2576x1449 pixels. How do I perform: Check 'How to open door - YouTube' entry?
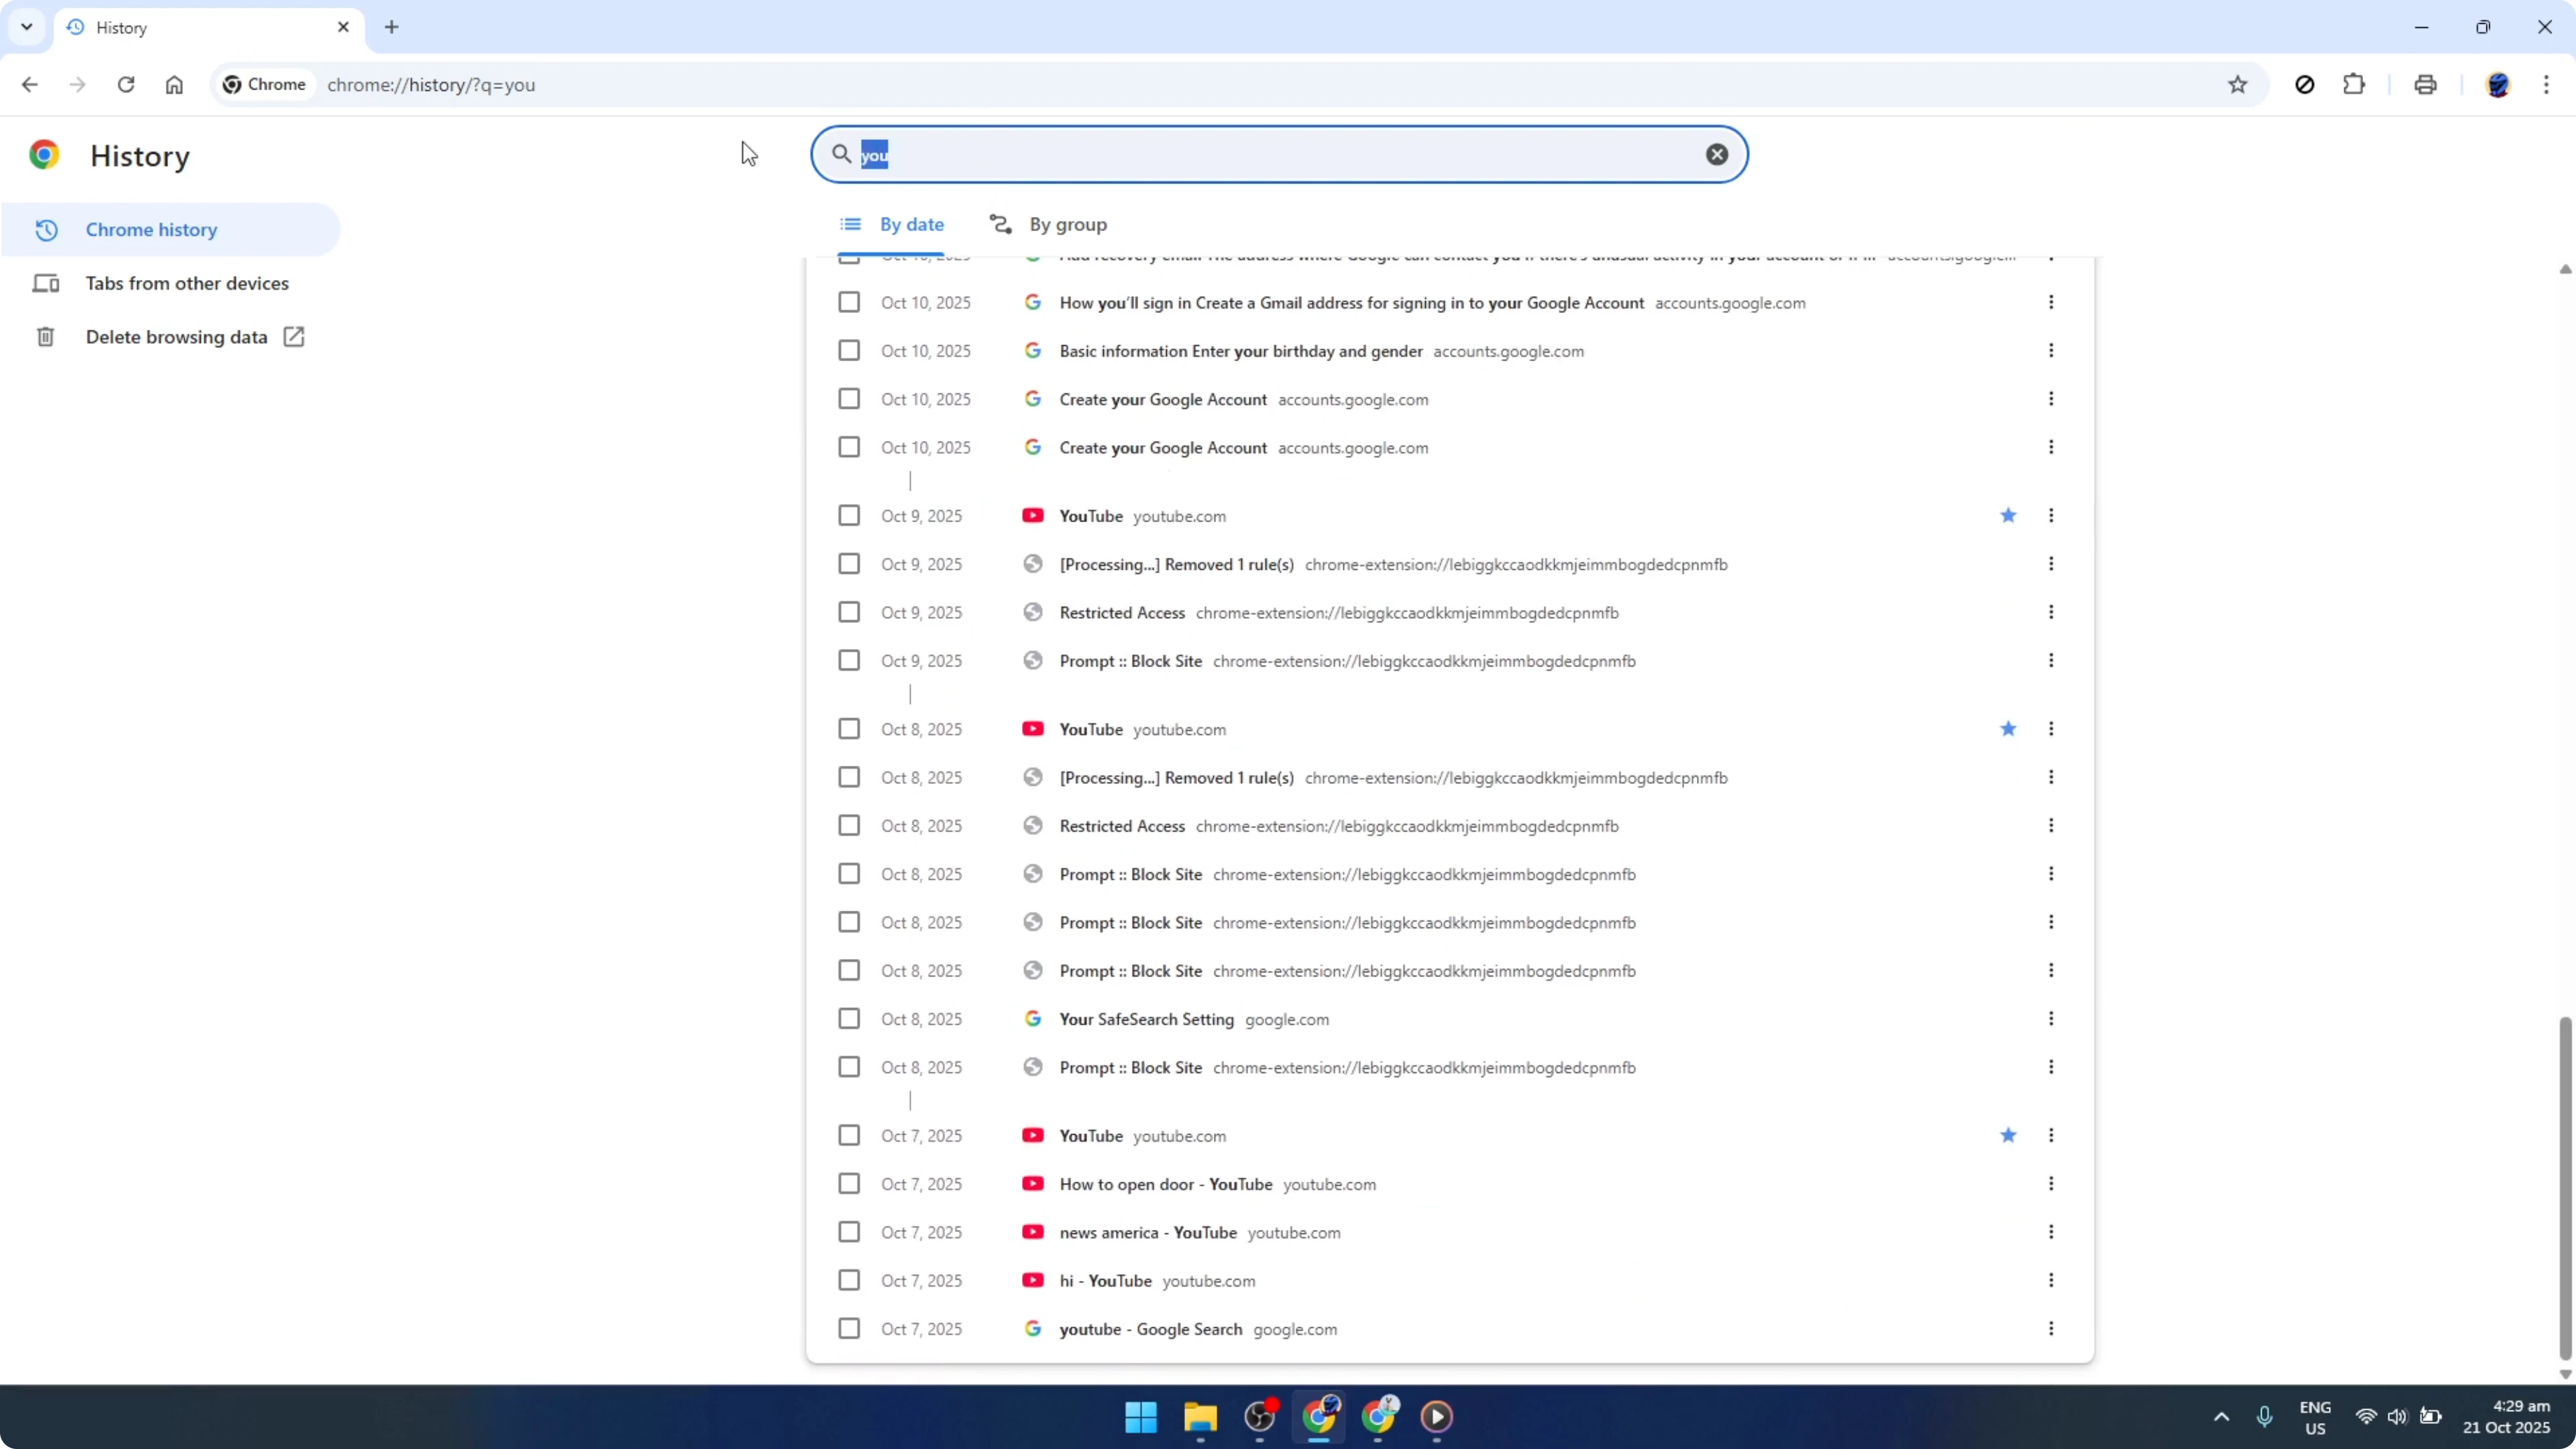click(849, 1184)
